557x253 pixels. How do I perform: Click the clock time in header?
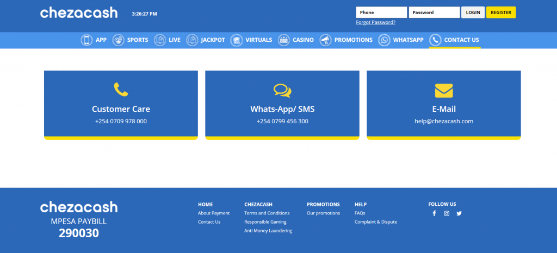coord(144,14)
